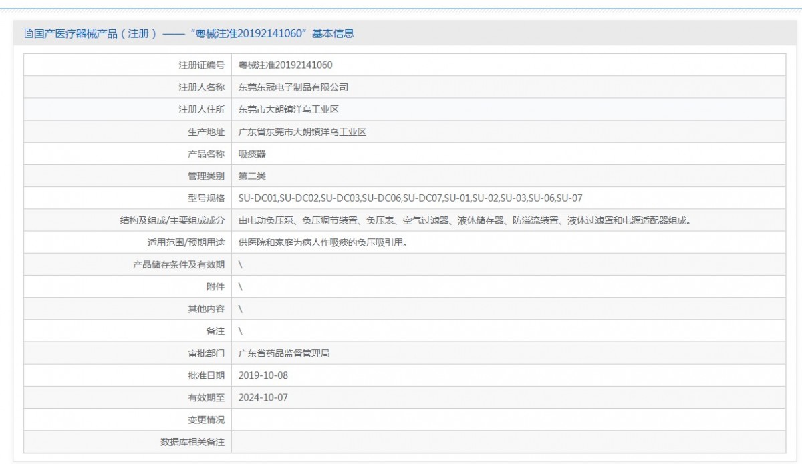Click the 其他内容 label

pos(206,308)
